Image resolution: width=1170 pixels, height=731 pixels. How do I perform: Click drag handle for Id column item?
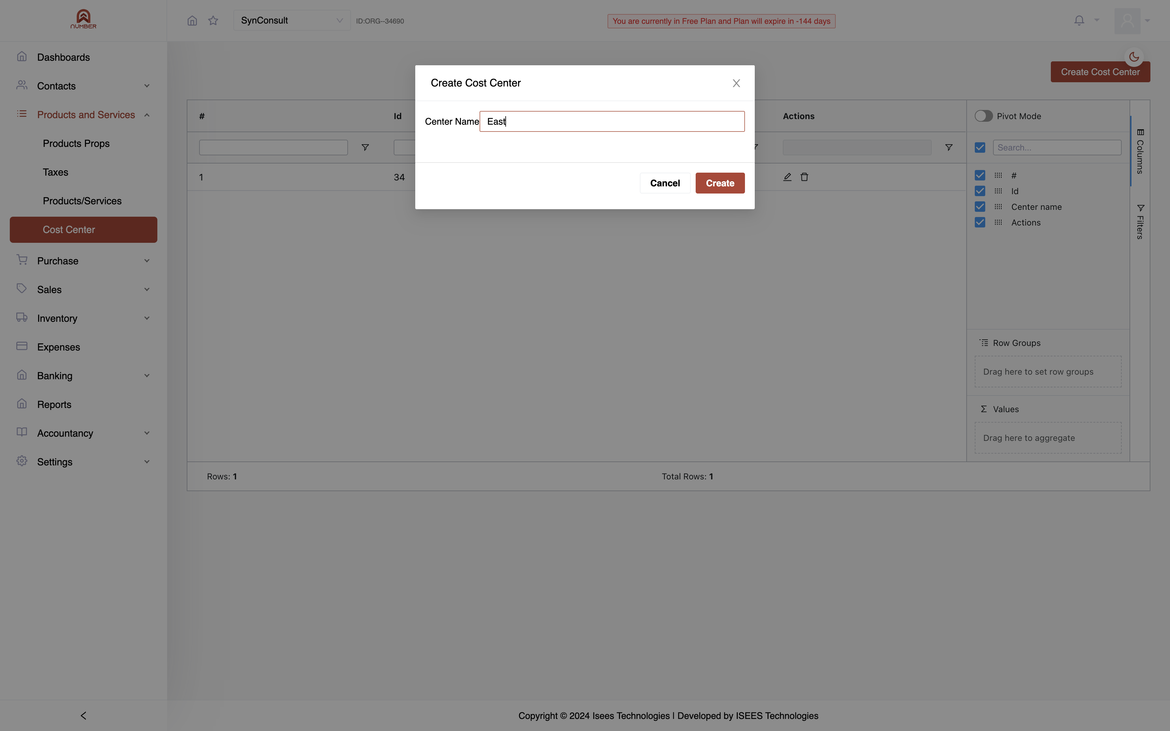coord(998,191)
